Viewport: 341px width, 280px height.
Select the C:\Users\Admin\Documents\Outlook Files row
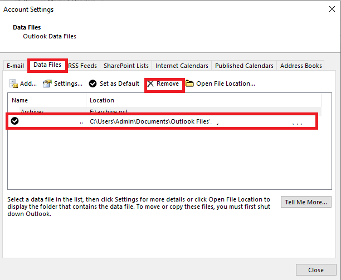[162, 121]
